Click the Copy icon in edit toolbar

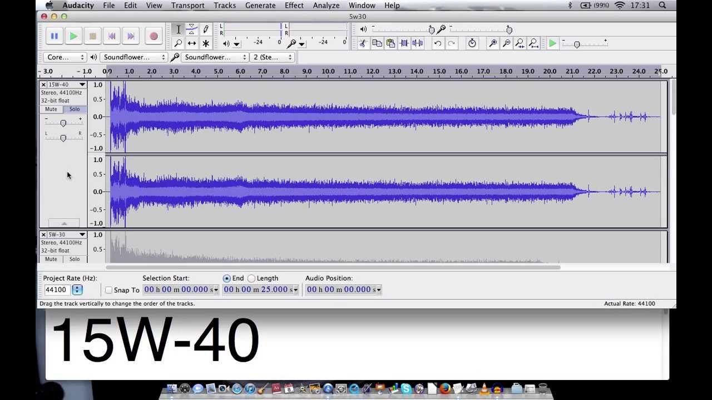pyautogui.click(x=377, y=43)
